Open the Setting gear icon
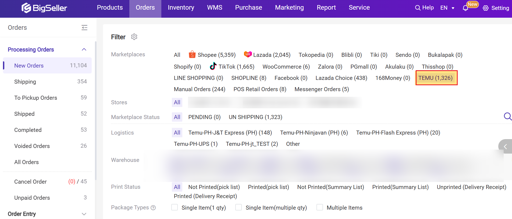Image resolution: width=512 pixels, height=219 pixels. (x=486, y=8)
